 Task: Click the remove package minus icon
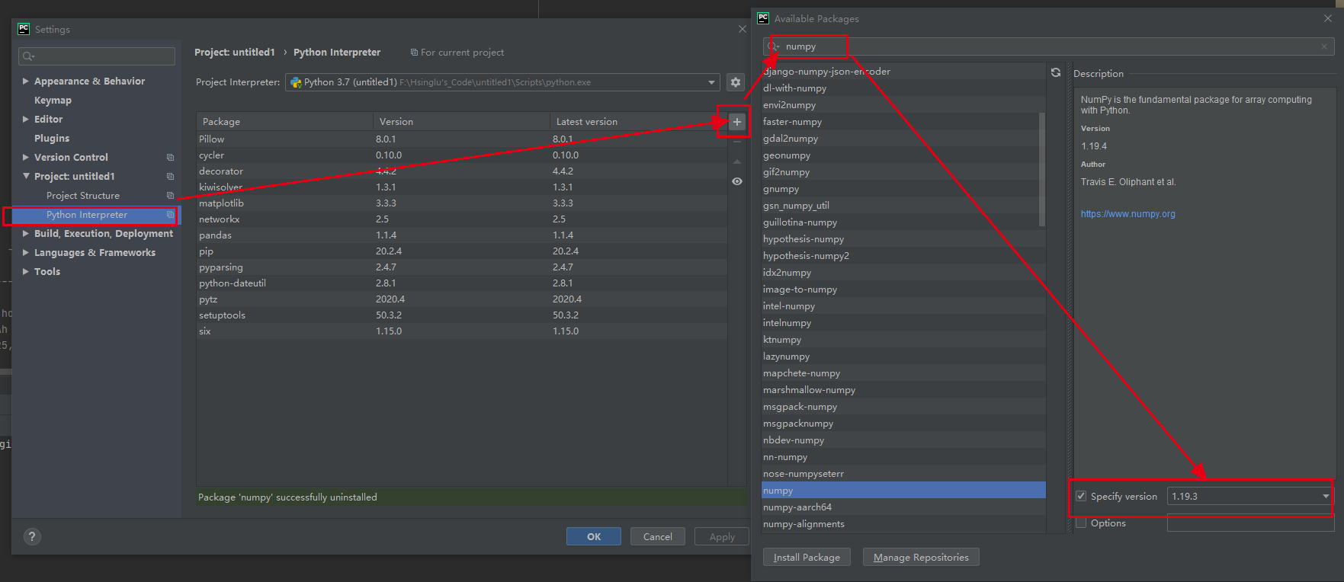click(736, 142)
